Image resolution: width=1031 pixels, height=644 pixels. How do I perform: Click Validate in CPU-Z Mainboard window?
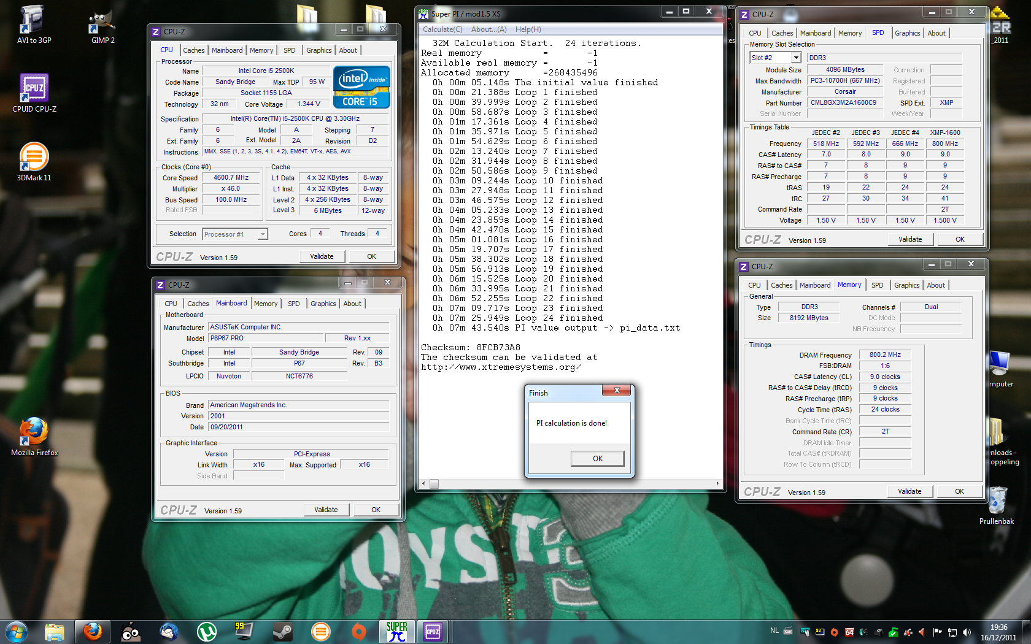(326, 510)
